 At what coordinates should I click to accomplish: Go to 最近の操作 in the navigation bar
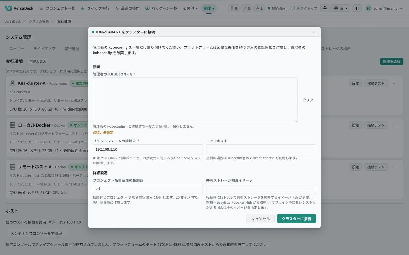pyautogui.click(x=127, y=8)
